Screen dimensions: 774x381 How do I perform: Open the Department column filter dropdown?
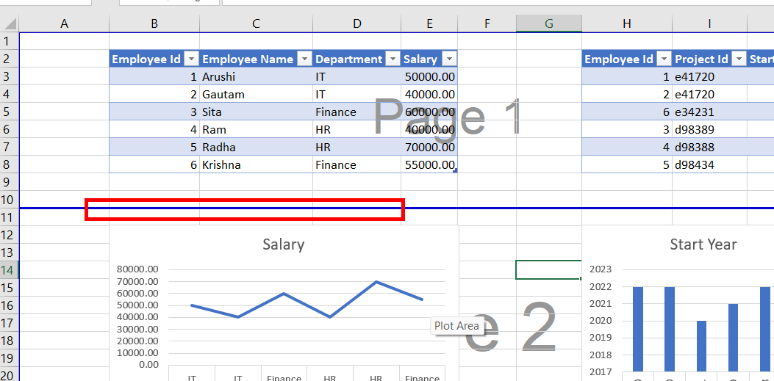click(x=393, y=59)
